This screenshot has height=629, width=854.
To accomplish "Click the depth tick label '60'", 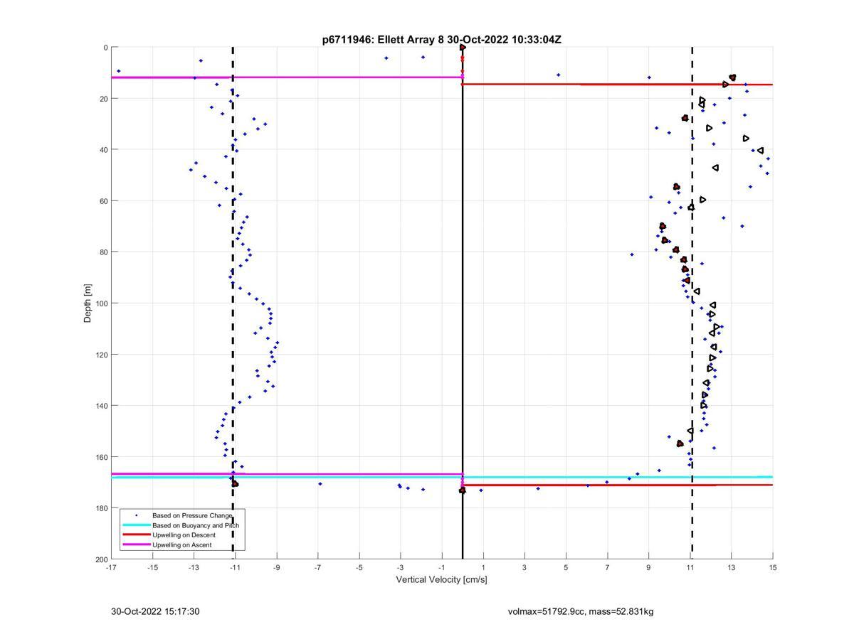I will tap(104, 201).
